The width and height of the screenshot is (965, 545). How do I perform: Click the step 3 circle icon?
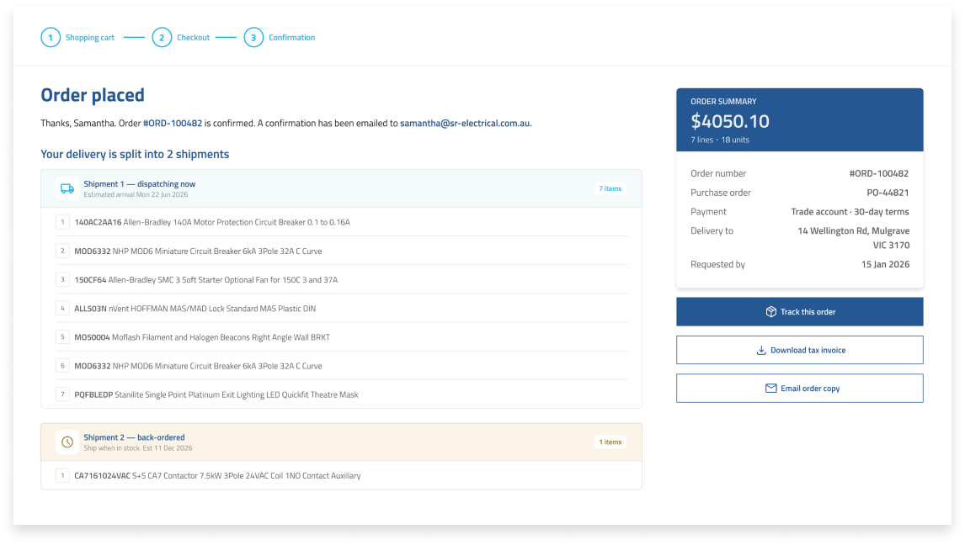(x=253, y=38)
